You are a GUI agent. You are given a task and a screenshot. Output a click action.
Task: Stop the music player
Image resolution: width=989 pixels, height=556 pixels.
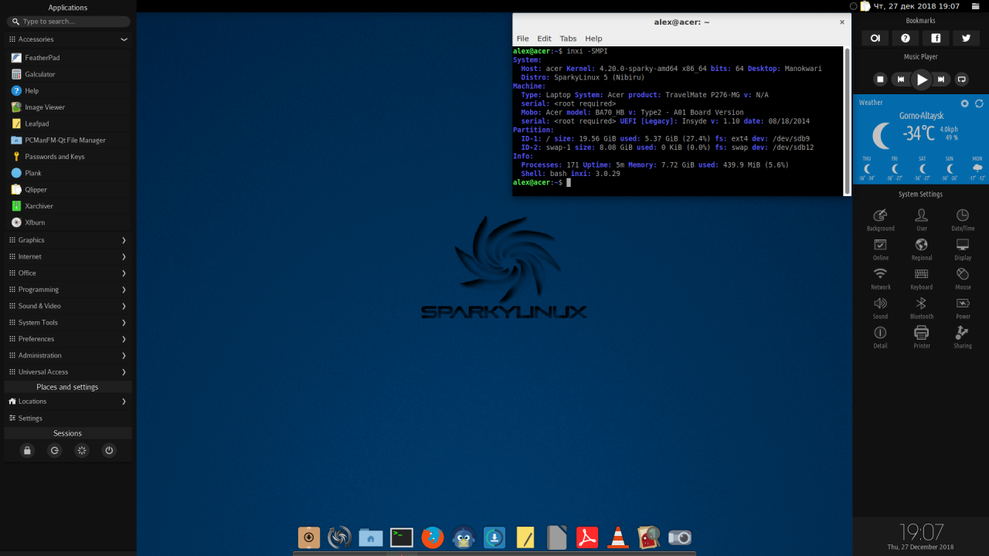coord(880,79)
